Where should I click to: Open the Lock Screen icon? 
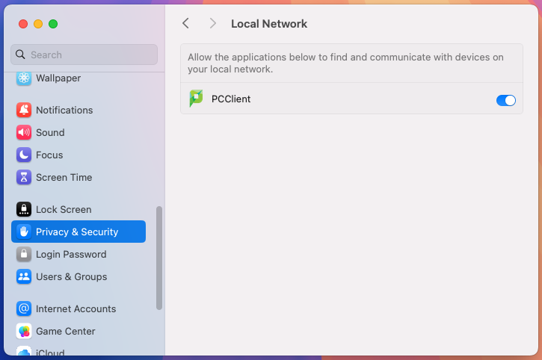coord(24,209)
